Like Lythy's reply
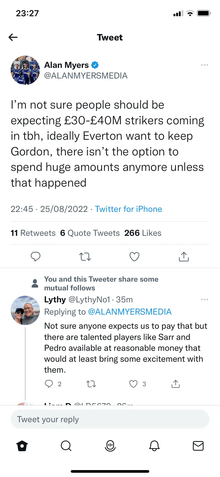This screenshot has width=220, height=477. [133, 384]
